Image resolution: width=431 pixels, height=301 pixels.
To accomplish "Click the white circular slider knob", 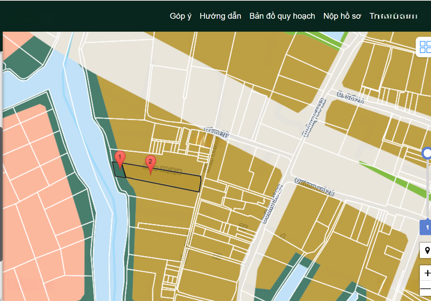I will [427, 153].
